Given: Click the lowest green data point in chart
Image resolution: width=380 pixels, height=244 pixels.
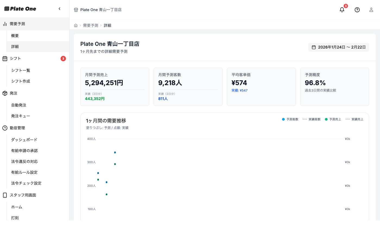Looking at the screenshot, I should (x=107, y=194).
